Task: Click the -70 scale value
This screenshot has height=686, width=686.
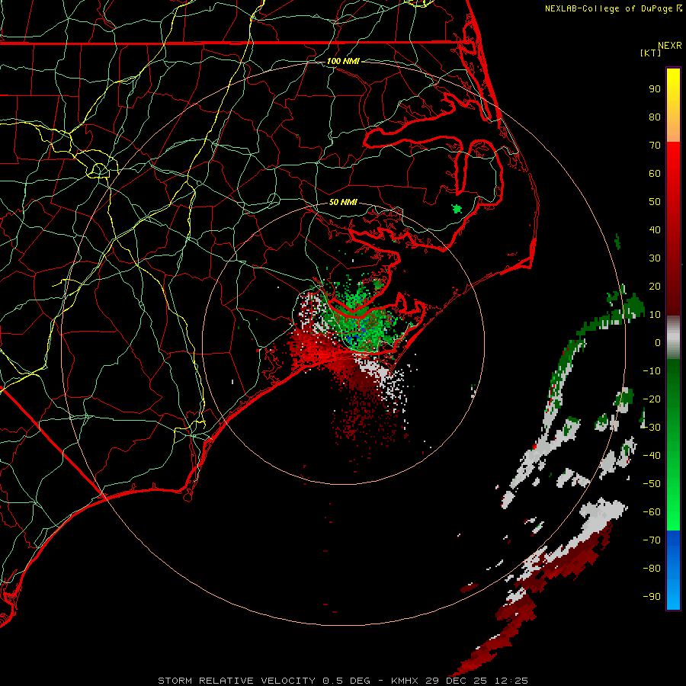Action: pos(652,540)
